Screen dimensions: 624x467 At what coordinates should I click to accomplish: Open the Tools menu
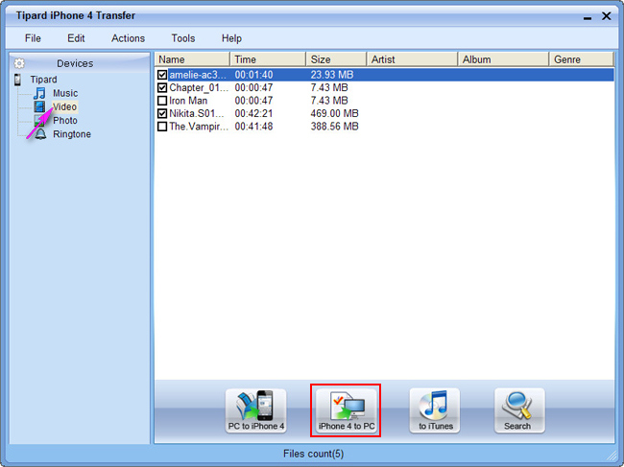point(183,38)
